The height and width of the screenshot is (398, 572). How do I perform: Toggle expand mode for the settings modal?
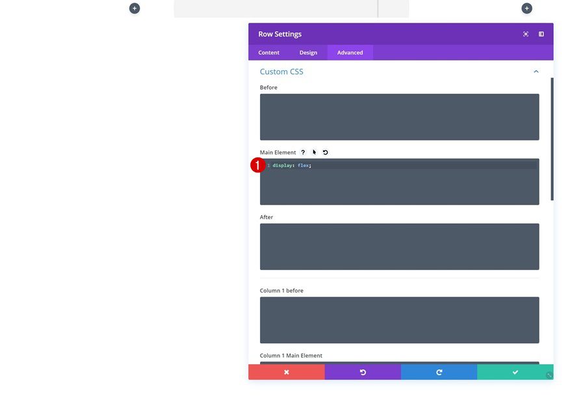(x=525, y=33)
